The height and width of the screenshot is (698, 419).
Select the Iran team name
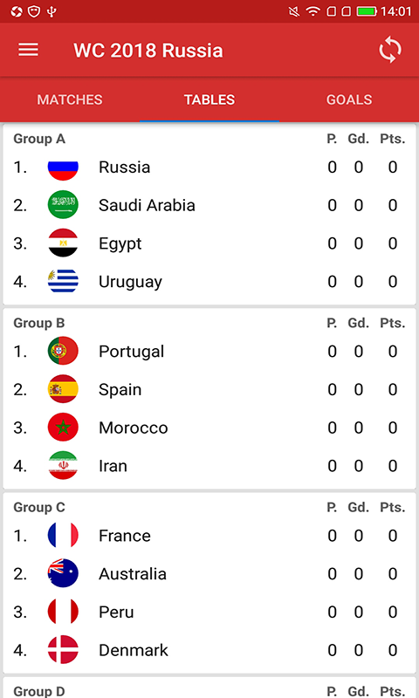[113, 466]
